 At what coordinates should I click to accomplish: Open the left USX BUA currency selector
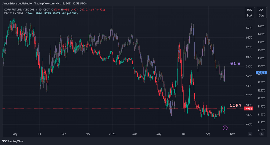pos(249,13)
